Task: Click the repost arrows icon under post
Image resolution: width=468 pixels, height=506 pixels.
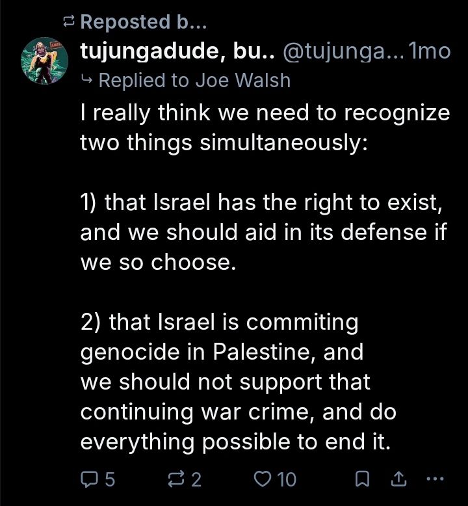Action: 177,479
